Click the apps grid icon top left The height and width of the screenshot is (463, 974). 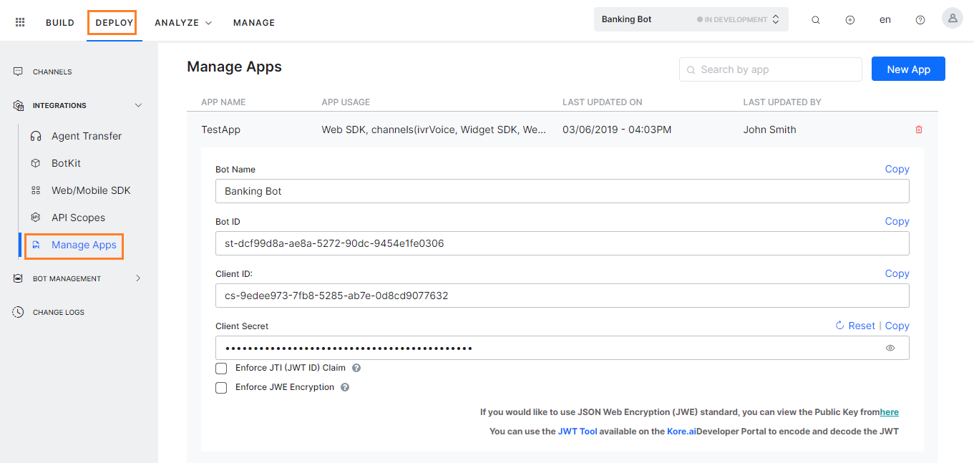(x=19, y=21)
